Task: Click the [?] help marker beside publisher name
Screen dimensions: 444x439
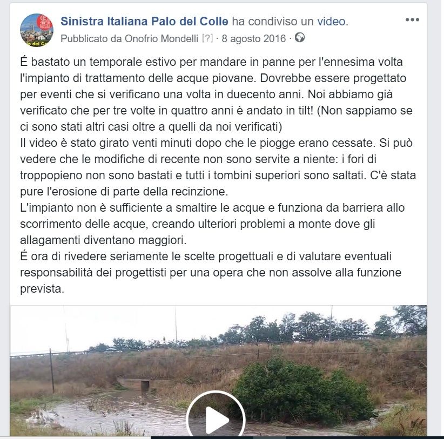Action: point(207,38)
